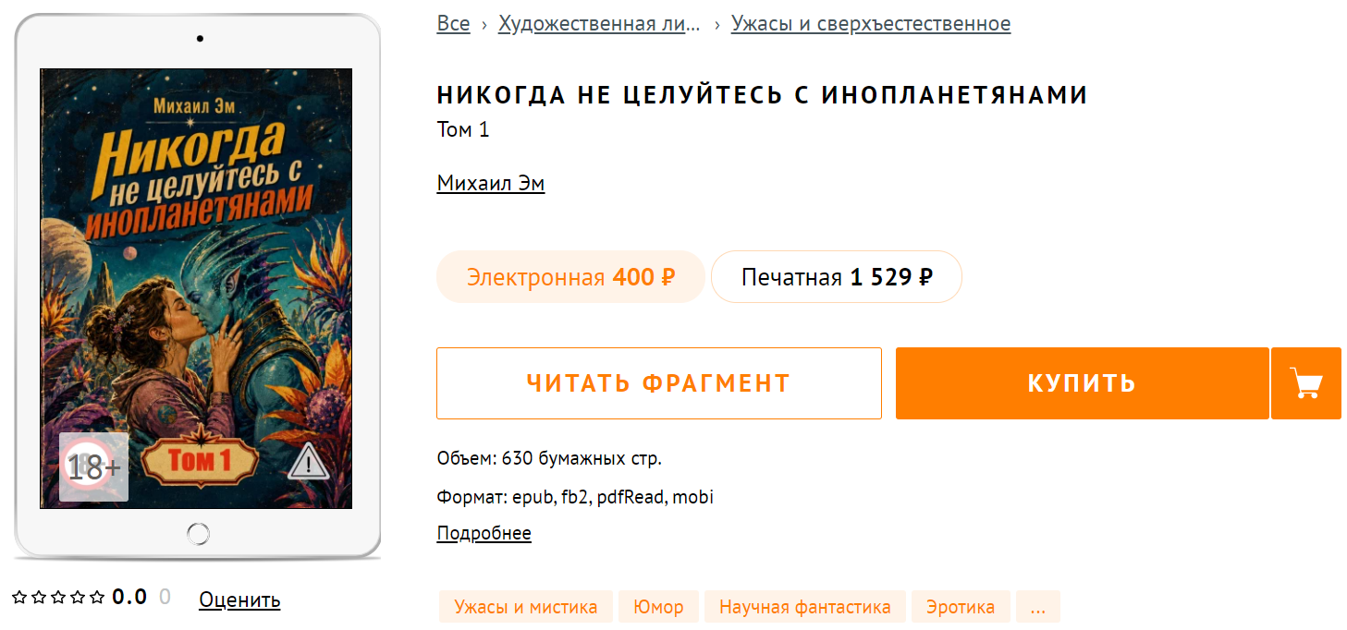Add book to cart via cart icon
Image resolution: width=1347 pixels, height=630 pixels.
pyautogui.click(x=1306, y=383)
